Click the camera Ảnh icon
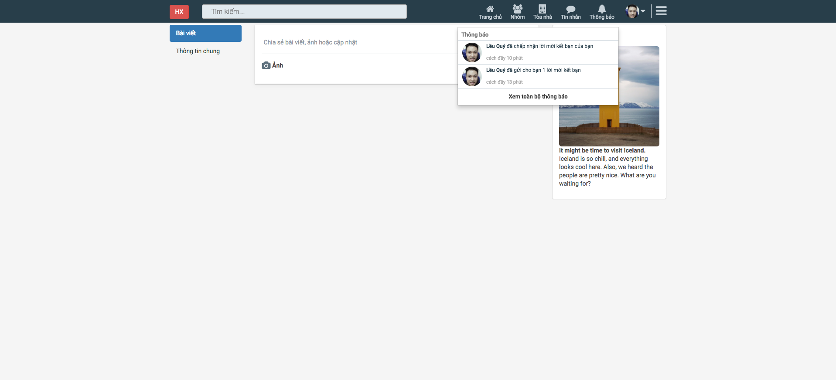 266,65
